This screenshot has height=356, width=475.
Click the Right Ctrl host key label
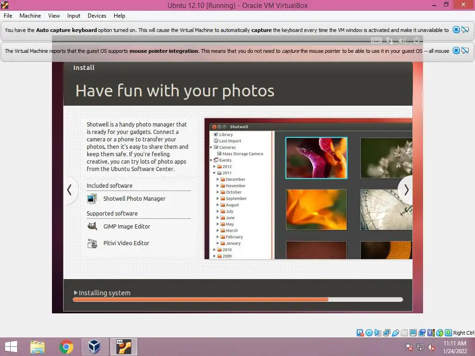463,333
